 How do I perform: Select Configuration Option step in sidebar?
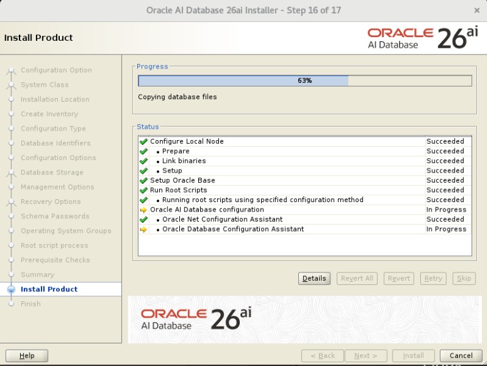[56, 70]
